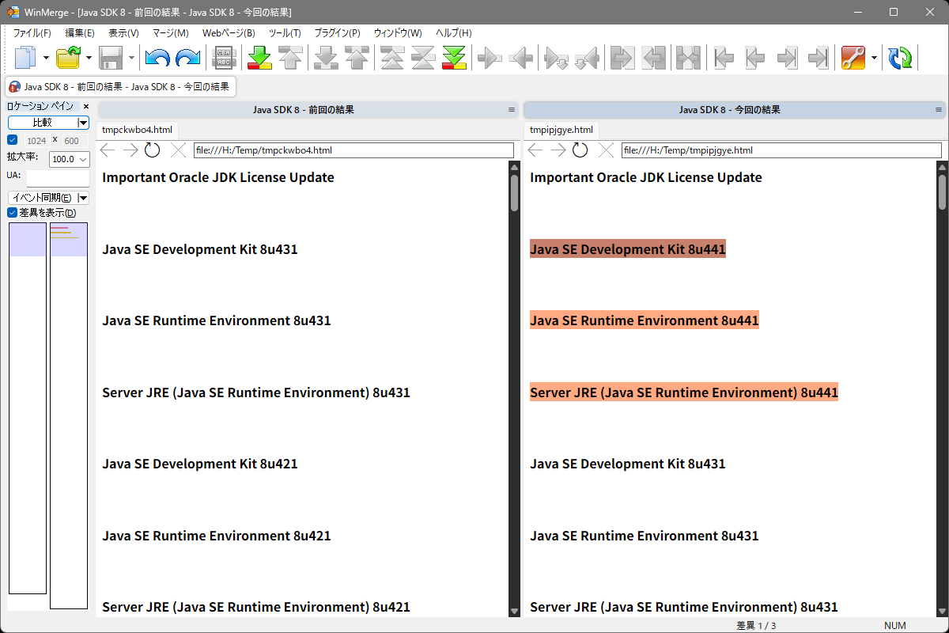Open the Webページ(B) menu
Screen dimensions: 949x633
pos(229,33)
